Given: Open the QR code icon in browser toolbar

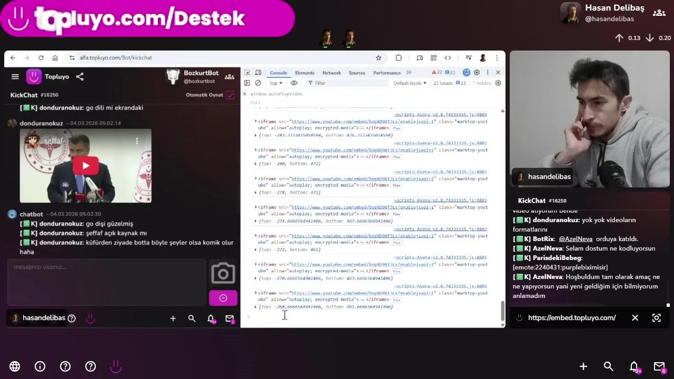Looking at the screenshot, I should (x=433, y=58).
